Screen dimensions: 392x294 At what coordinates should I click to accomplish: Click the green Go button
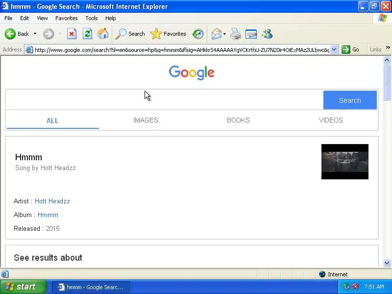(350, 49)
